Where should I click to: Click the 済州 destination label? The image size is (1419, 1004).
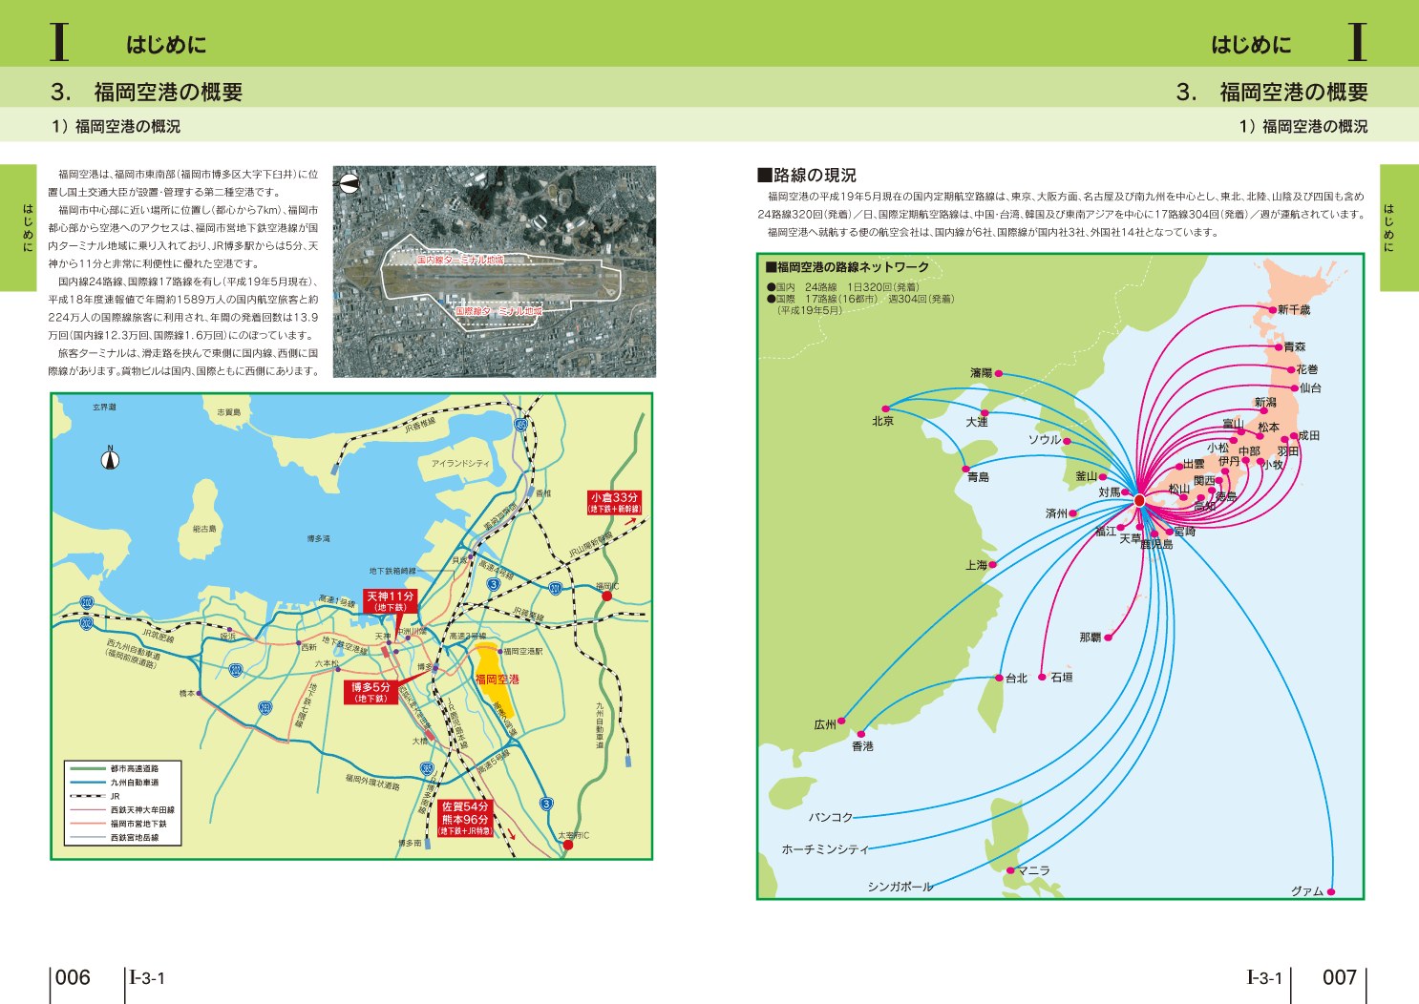pos(1056,513)
